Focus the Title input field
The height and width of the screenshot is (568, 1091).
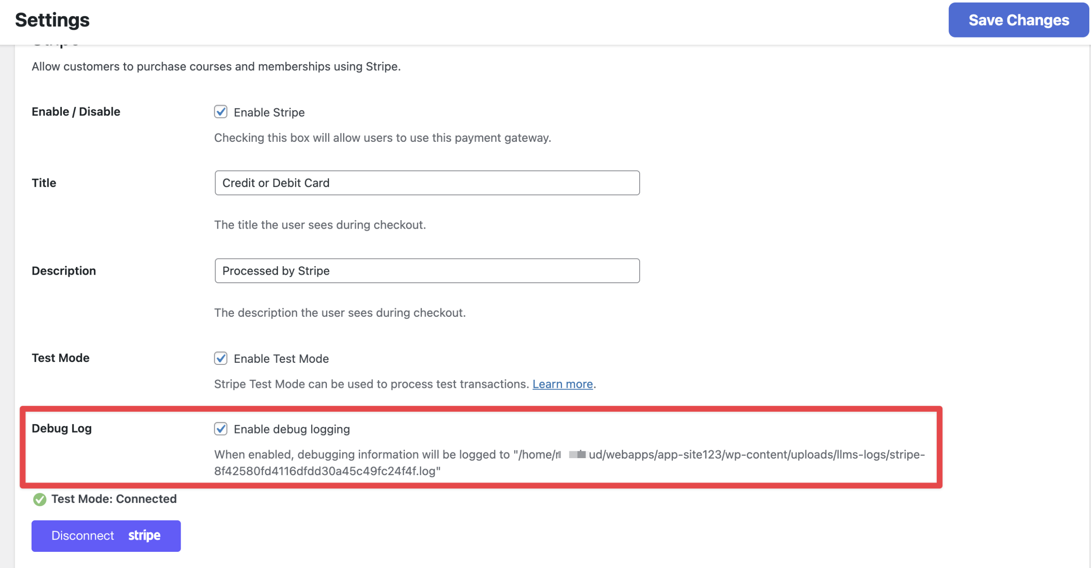coord(427,183)
